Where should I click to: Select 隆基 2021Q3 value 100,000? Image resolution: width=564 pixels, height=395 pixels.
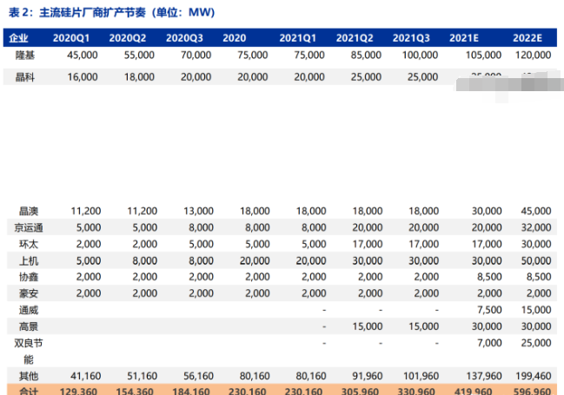[x=420, y=56]
